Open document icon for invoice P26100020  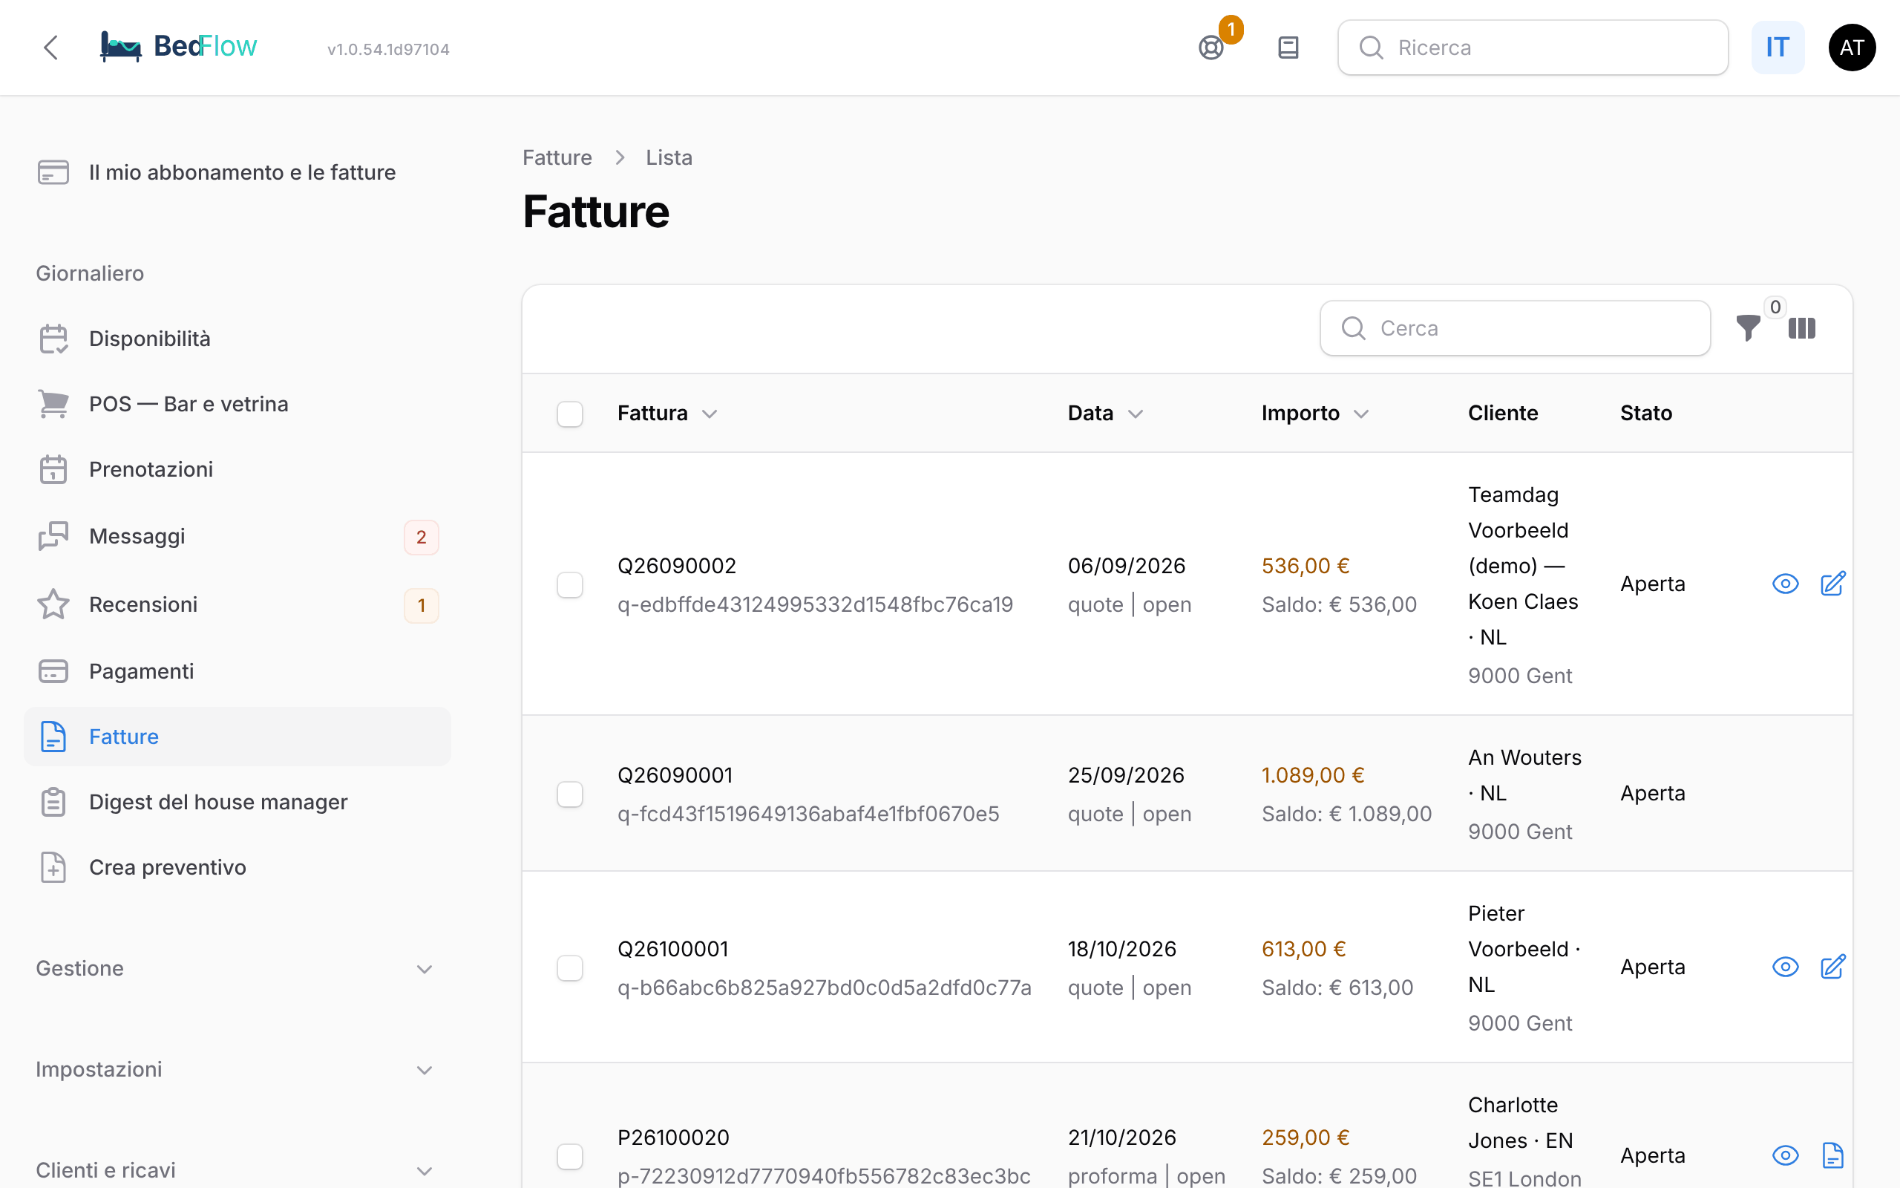point(1832,1155)
